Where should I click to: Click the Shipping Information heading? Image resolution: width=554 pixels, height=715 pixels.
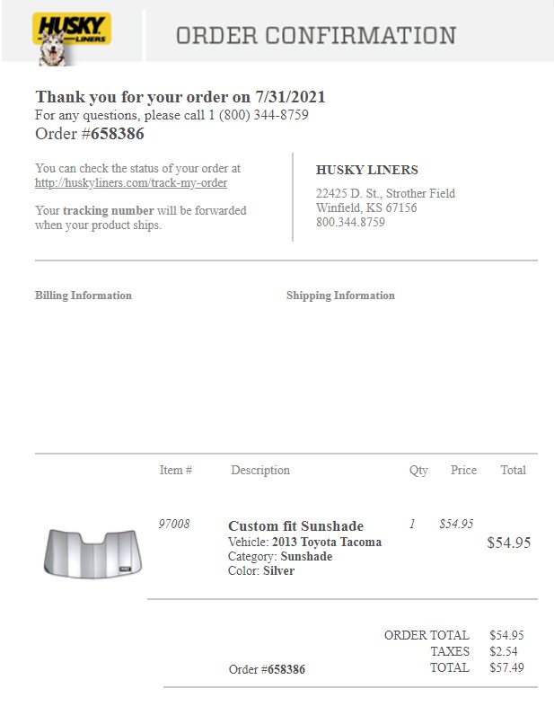340,296
